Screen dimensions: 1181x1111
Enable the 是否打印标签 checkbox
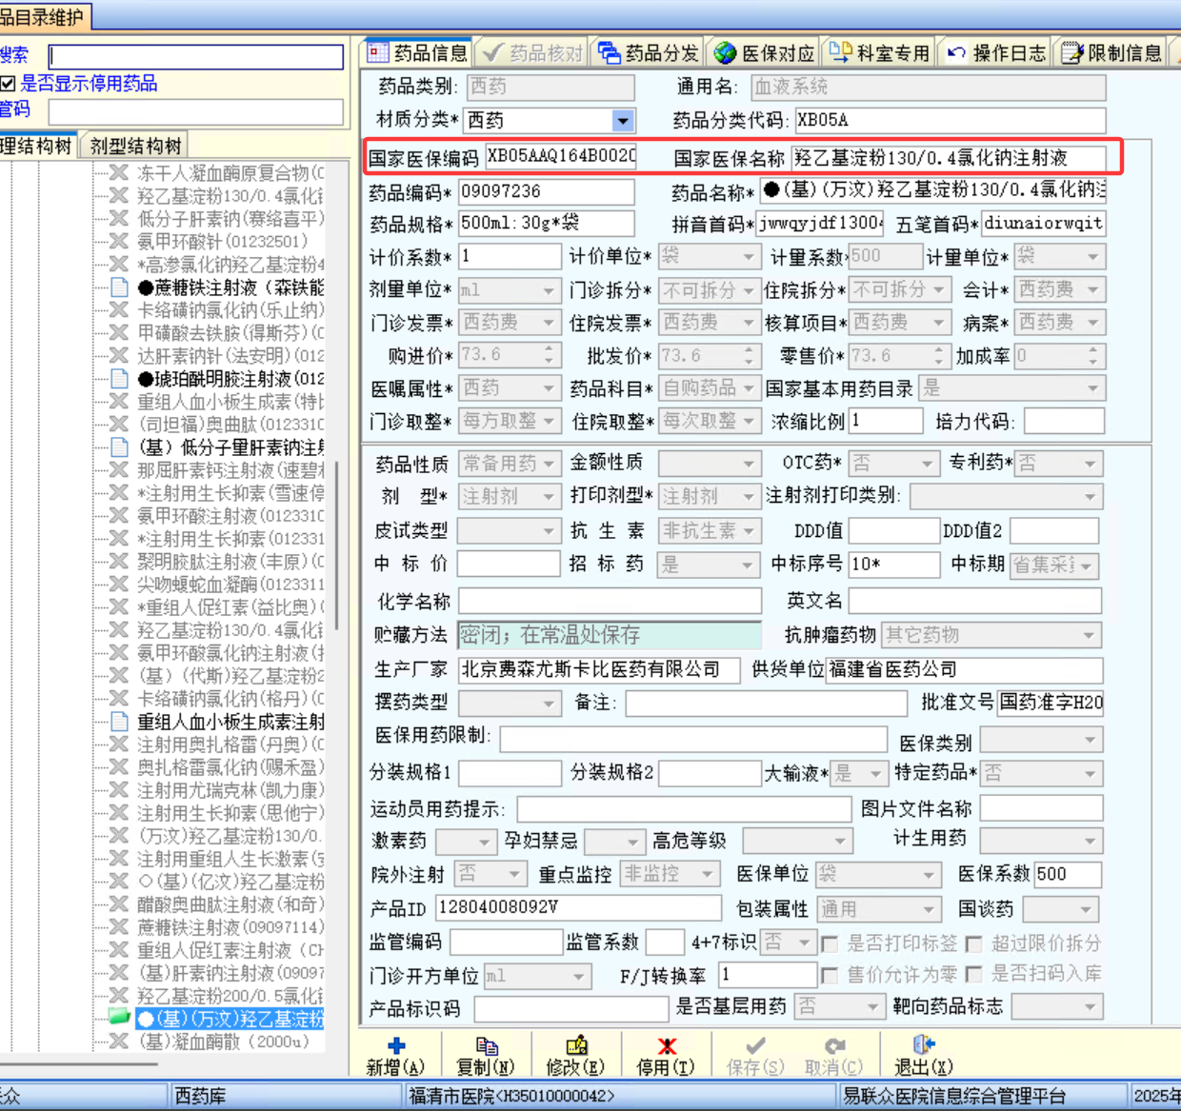[x=830, y=944]
